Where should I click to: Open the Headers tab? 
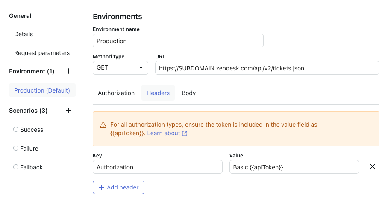158,93
